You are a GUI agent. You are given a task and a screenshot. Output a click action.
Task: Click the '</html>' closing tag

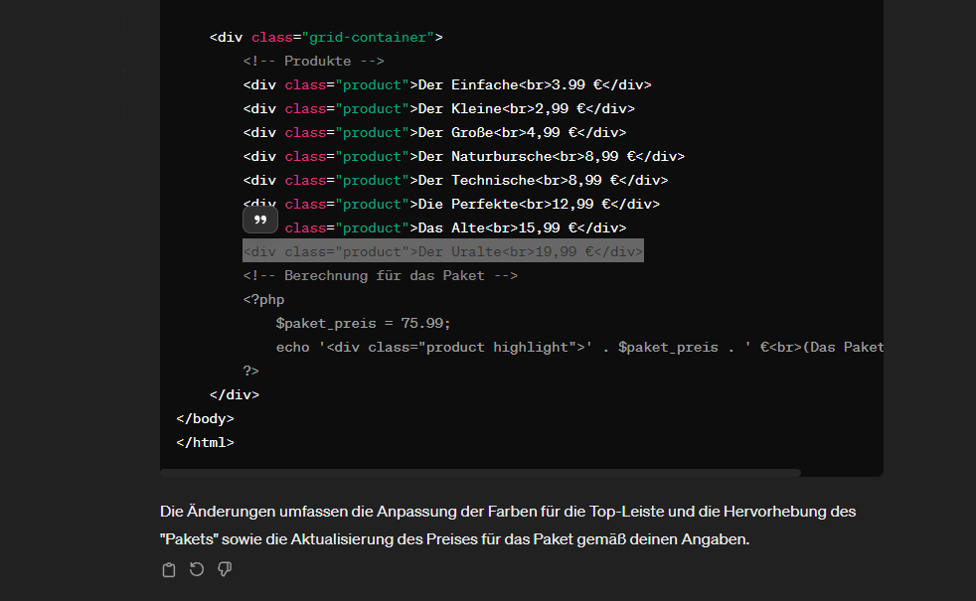(206, 442)
